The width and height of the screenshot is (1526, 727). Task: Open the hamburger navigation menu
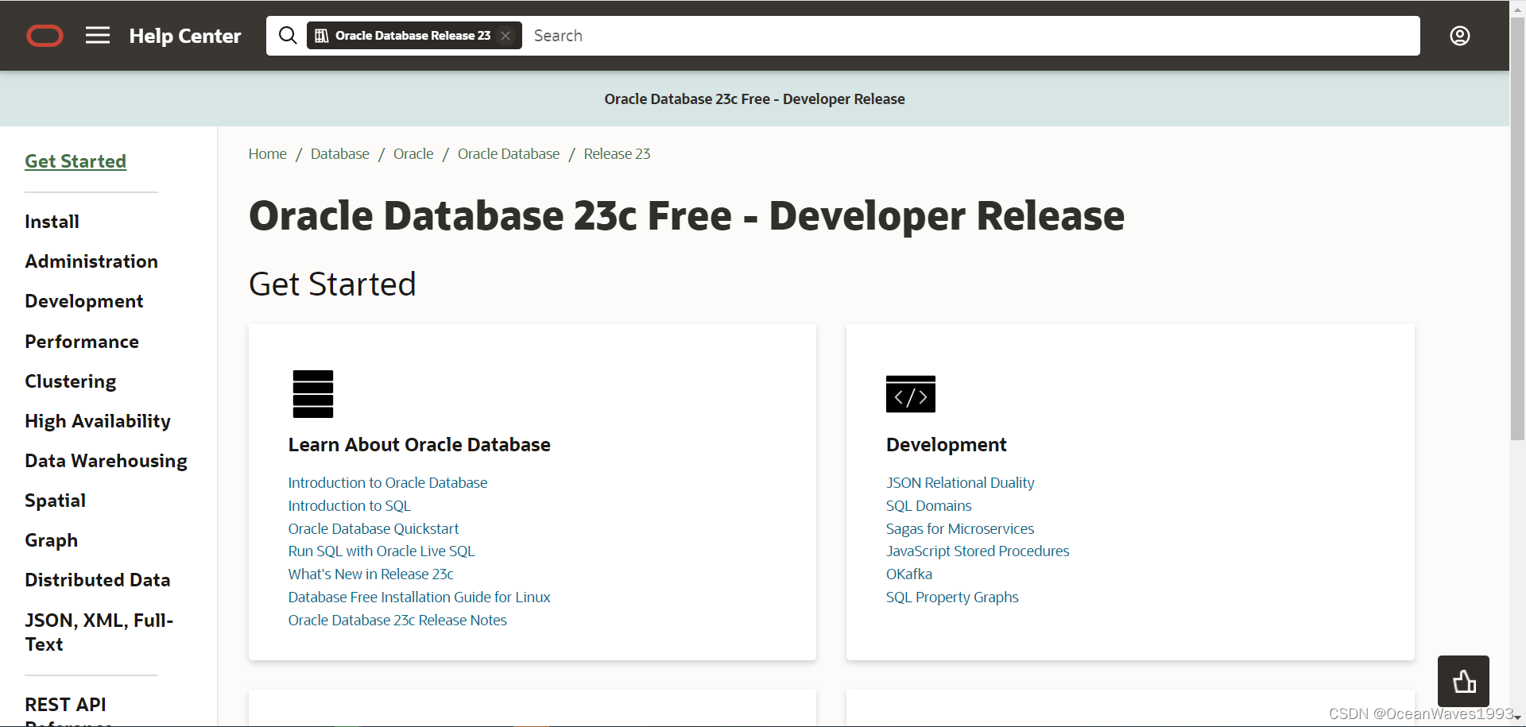98,36
